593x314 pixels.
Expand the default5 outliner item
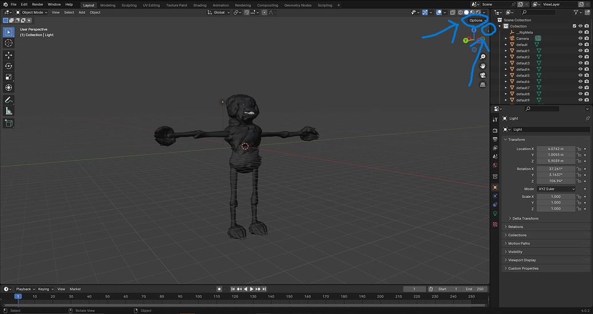[x=506, y=75]
